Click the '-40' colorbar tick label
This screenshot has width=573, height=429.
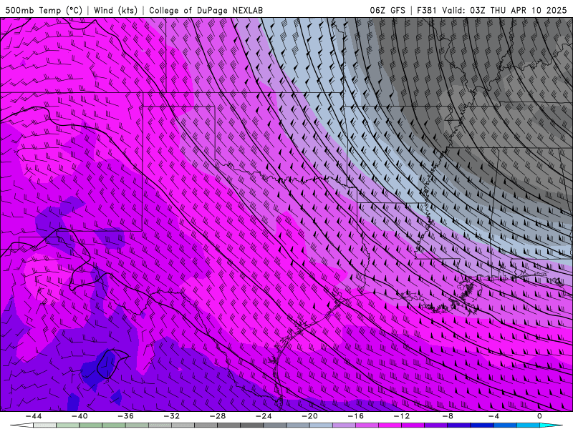point(80,416)
